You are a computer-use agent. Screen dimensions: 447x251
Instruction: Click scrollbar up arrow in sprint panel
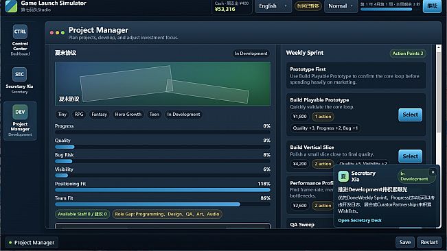[439, 47]
